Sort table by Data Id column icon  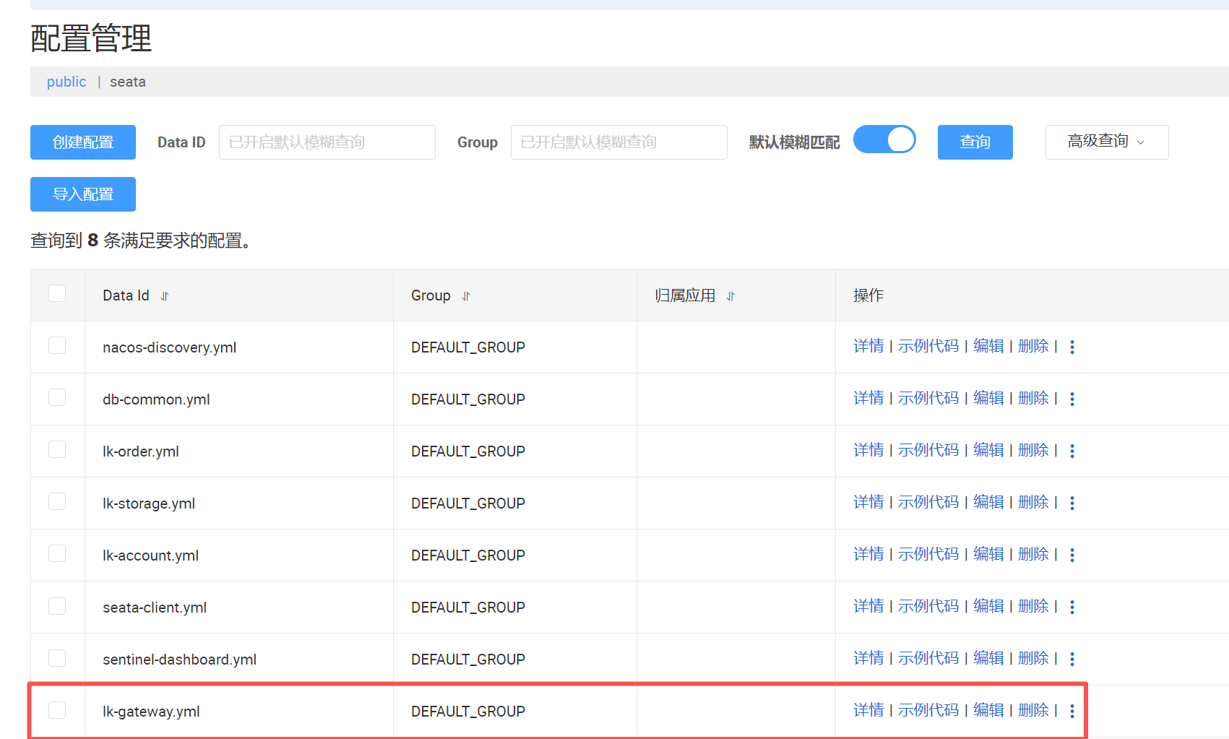coord(165,296)
